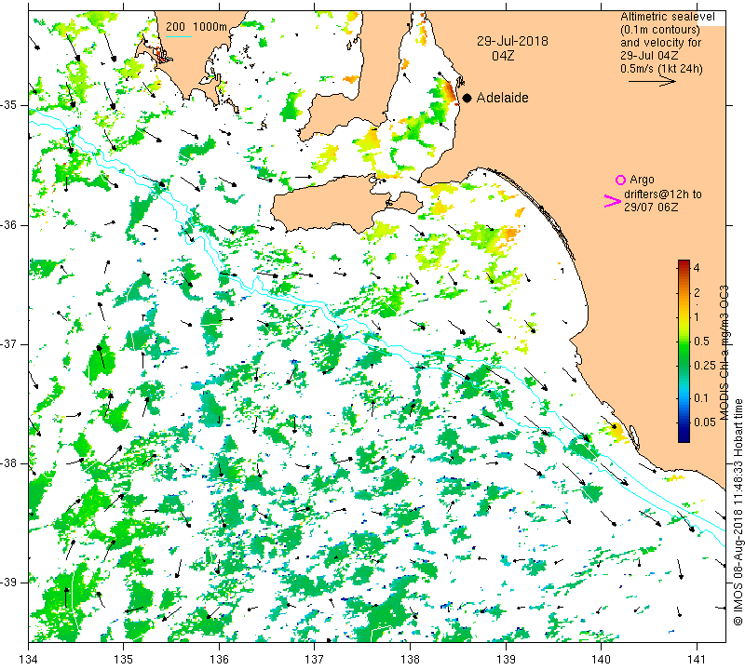Click the longitude axis label 141
Image resolution: width=745 pixels, height=670 pixels.
697,659
